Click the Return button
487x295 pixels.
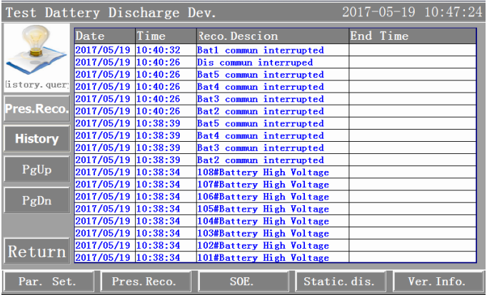[36, 251]
